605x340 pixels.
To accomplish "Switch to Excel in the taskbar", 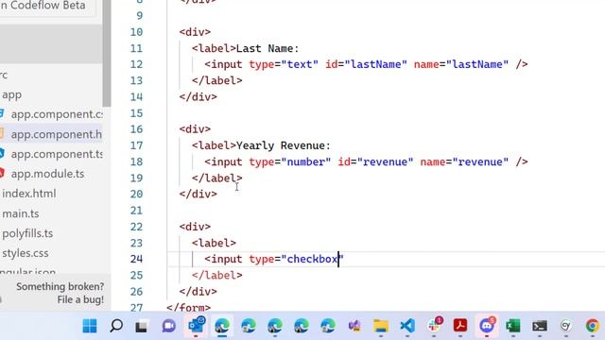I will [x=513, y=326].
